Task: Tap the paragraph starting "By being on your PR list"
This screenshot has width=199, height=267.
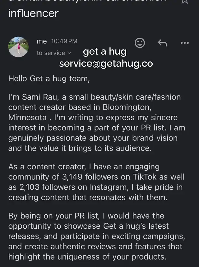Action: click(96, 236)
